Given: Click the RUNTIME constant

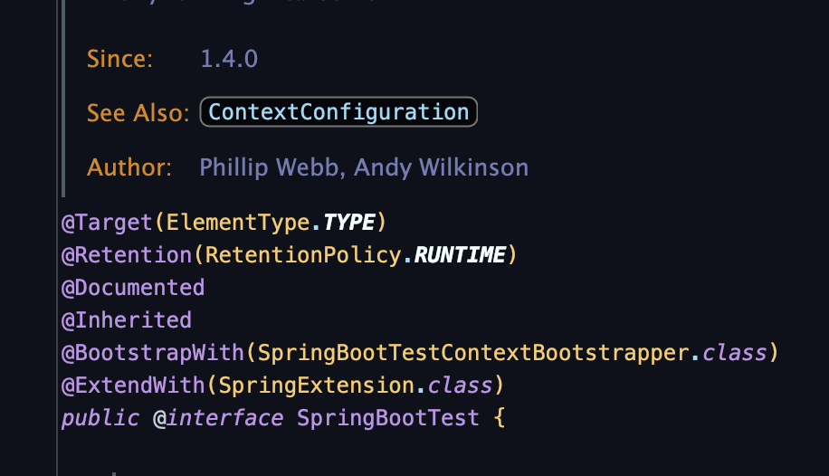Looking at the screenshot, I should point(460,254).
